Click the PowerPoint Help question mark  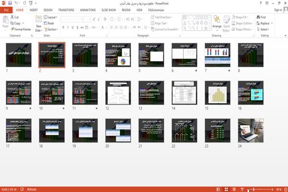pyautogui.click(x=261, y=3)
